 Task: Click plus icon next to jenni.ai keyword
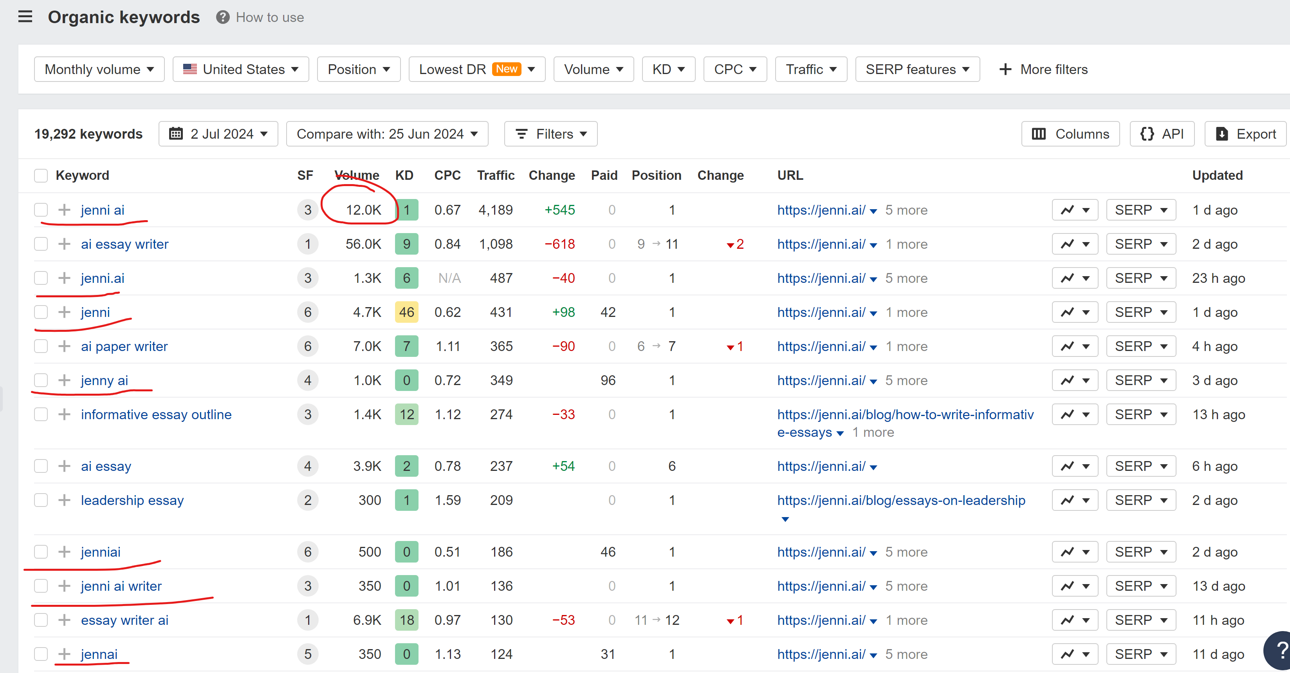(x=64, y=278)
